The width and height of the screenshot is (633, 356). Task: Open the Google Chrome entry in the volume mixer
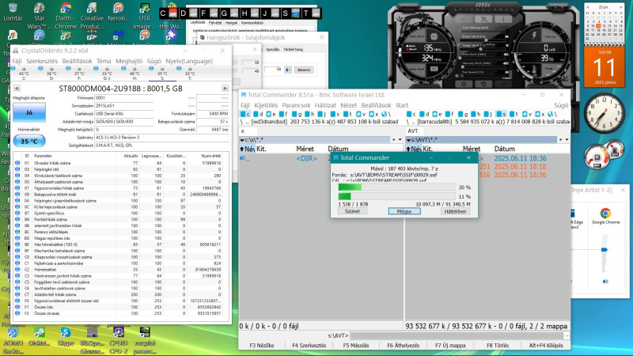pyautogui.click(x=605, y=216)
